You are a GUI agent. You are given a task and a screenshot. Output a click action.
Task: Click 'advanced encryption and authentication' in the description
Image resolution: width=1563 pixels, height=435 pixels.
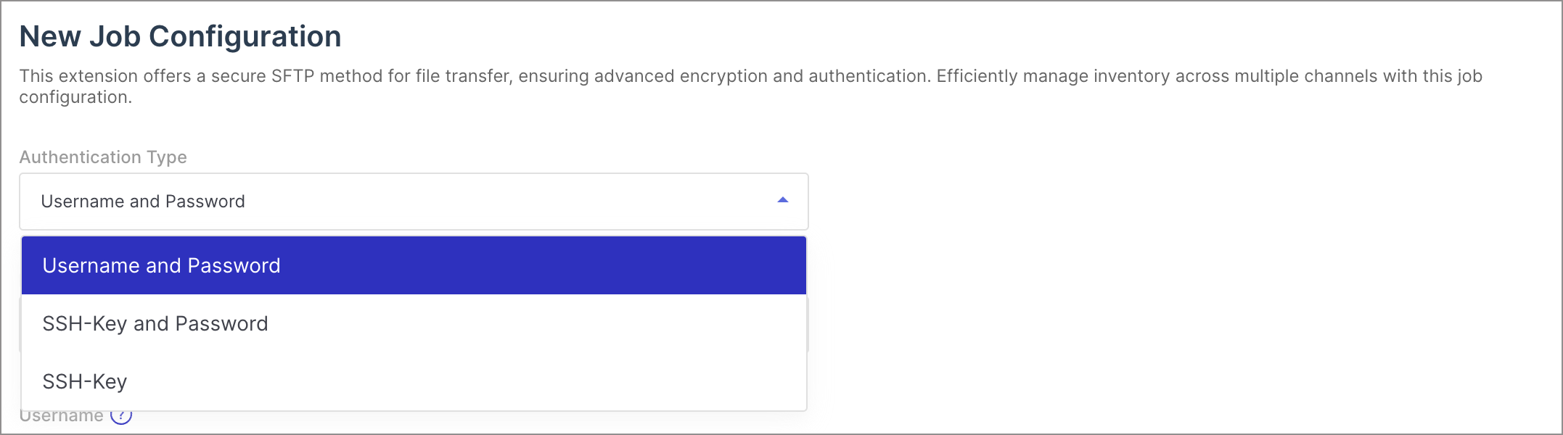(762, 76)
